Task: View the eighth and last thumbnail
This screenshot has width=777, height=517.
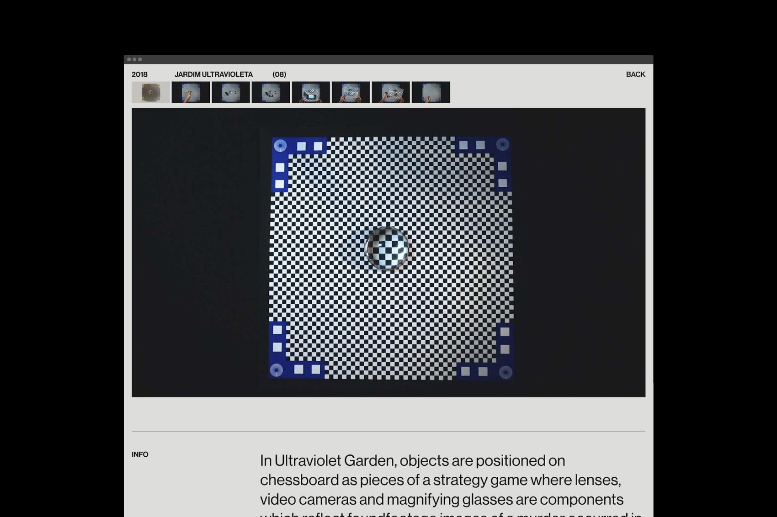Action: tap(431, 92)
